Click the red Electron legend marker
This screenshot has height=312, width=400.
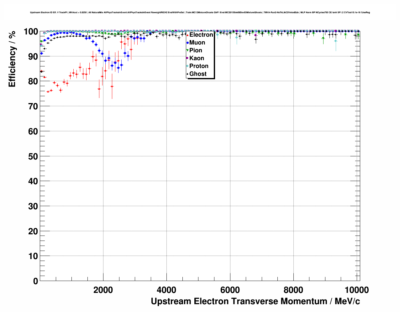(x=187, y=35)
